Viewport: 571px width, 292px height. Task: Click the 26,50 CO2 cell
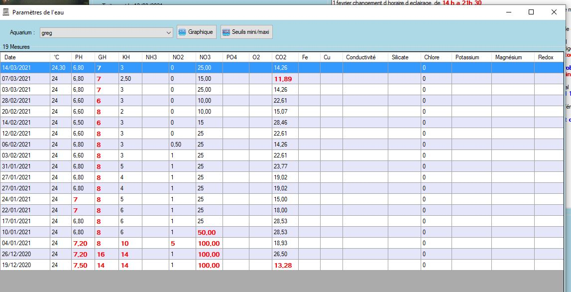[285, 254]
